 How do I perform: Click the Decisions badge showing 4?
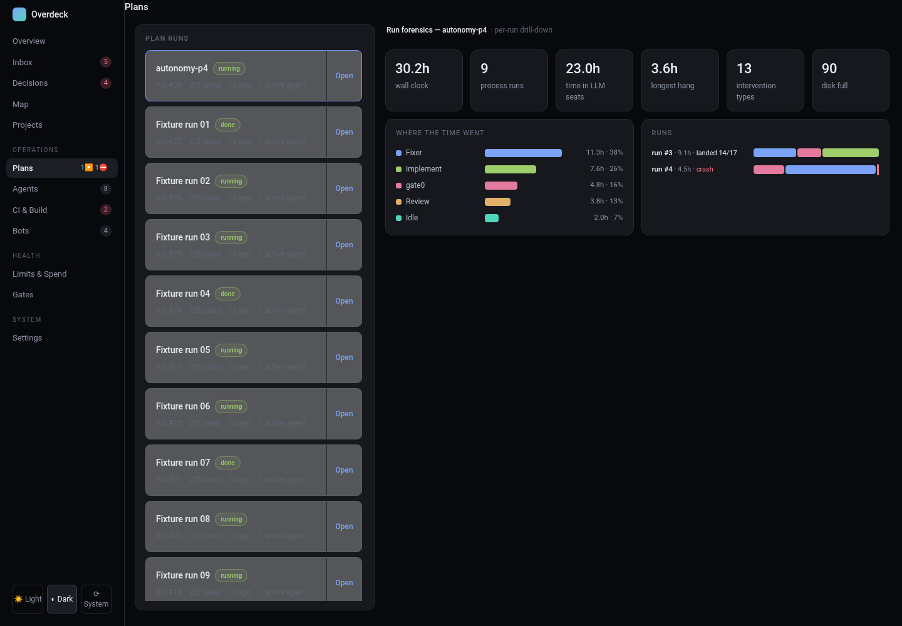tap(106, 83)
